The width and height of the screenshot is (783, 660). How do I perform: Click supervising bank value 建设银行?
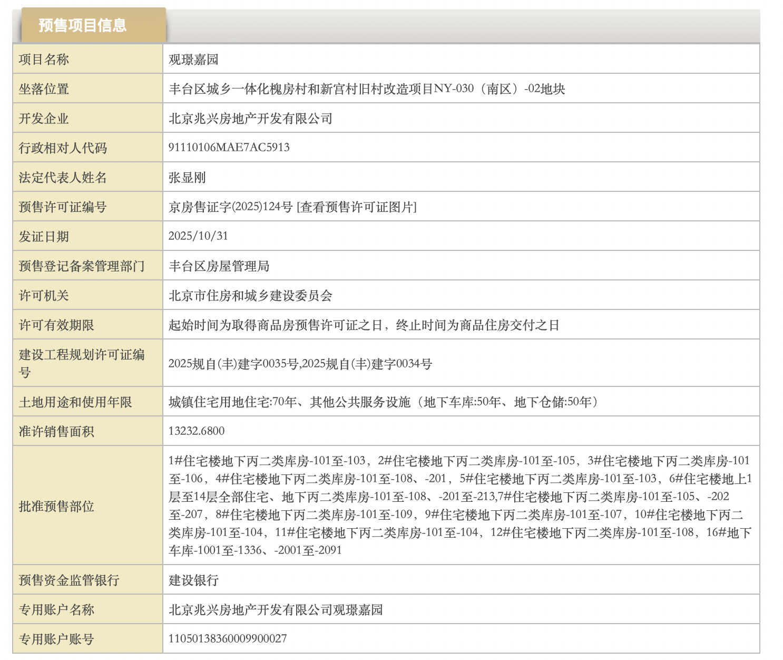[193, 580]
